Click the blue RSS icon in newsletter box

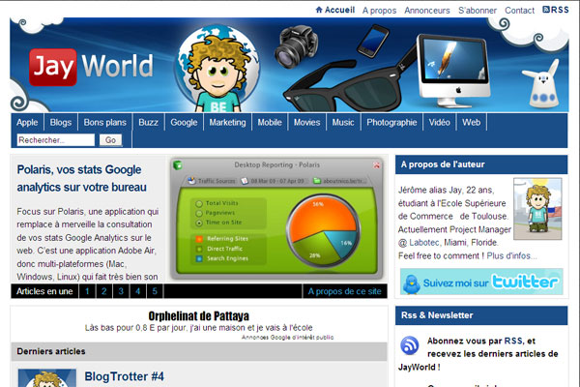(x=409, y=345)
